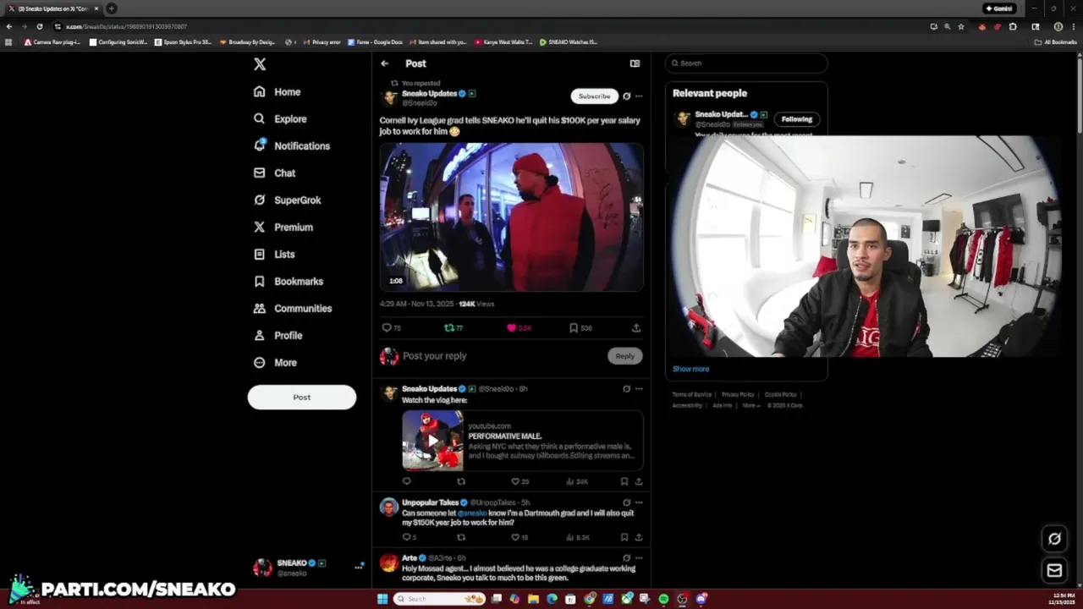Image resolution: width=1083 pixels, height=609 pixels.
Task: Share the 'Watch the vlog here' post
Action: tap(639, 481)
